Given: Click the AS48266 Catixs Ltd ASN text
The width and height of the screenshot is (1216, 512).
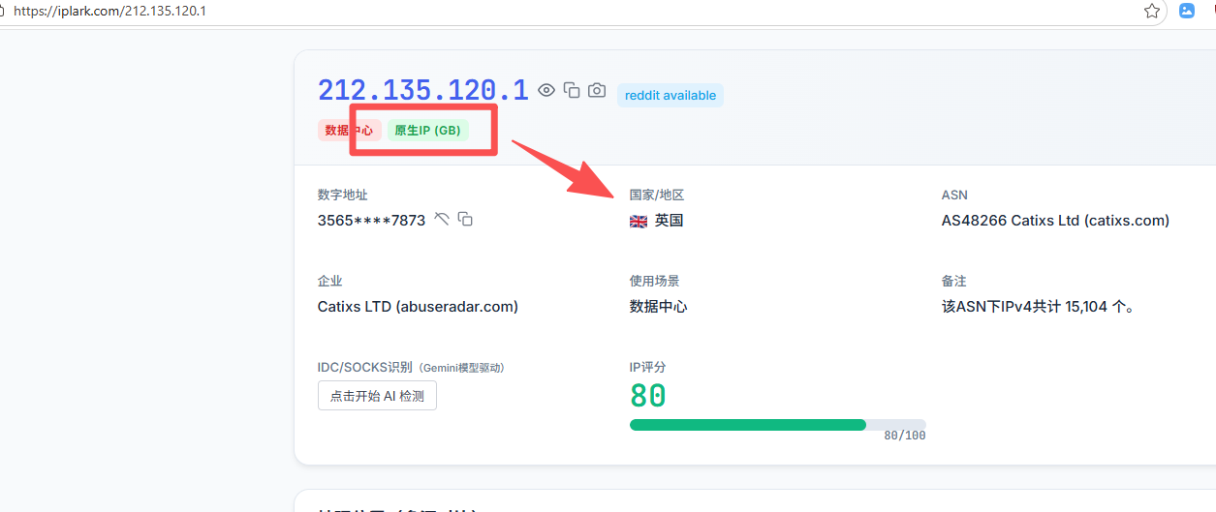Looking at the screenshot, I should tap(1055, 221).
